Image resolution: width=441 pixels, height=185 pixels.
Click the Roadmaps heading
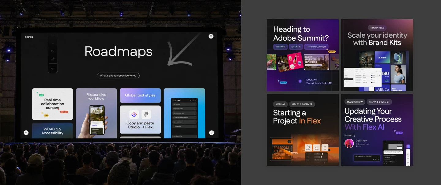tap(119, 51)
